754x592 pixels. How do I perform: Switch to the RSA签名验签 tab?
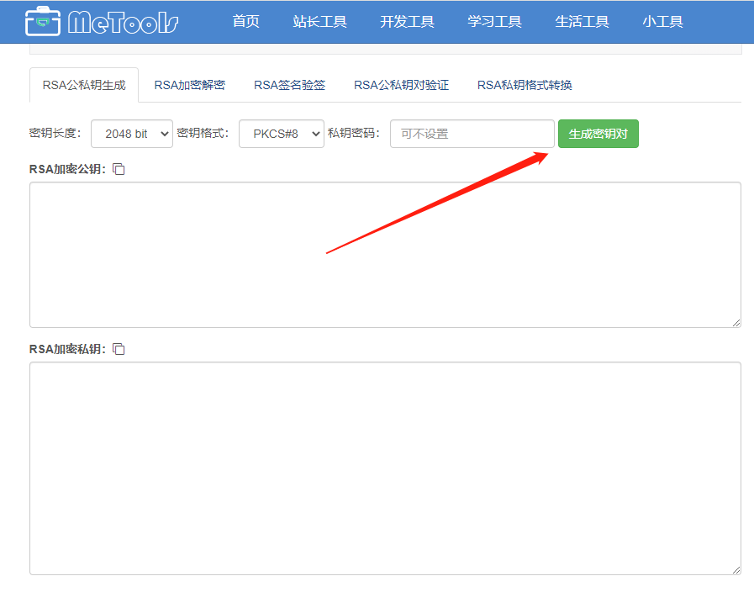click(x=289, y=85)
